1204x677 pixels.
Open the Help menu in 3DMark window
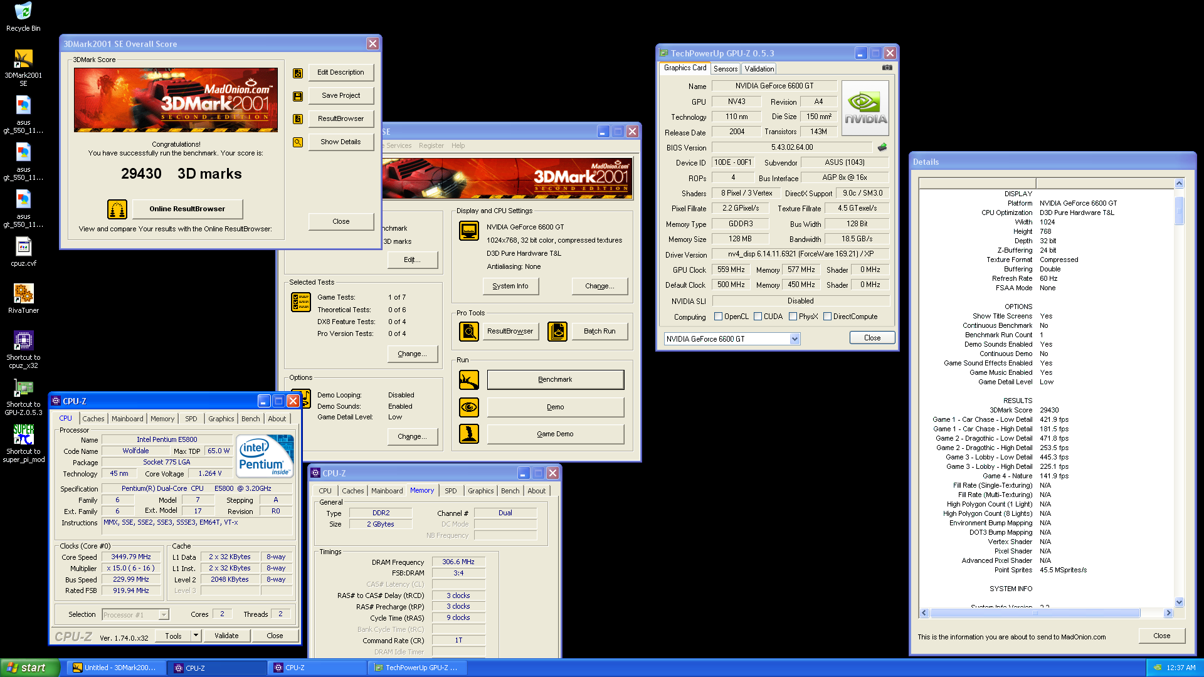(x=458, y=145)
